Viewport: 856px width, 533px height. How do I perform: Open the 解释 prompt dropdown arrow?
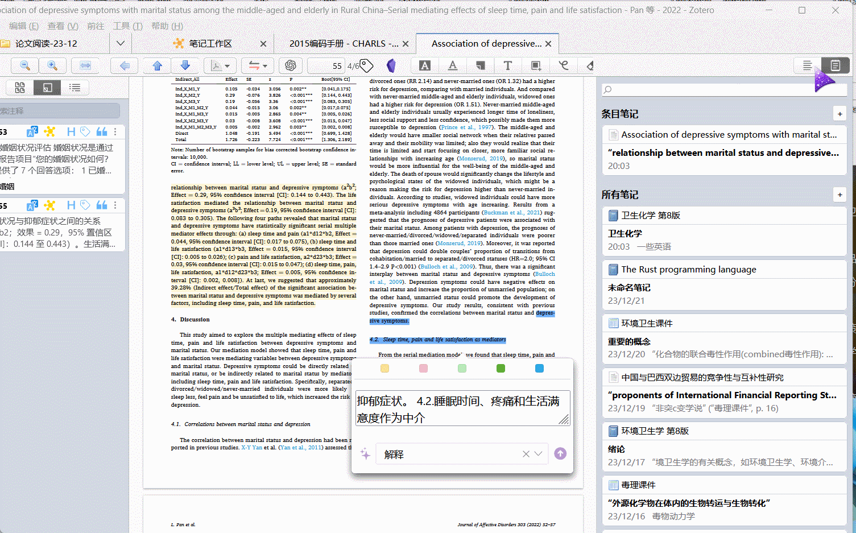(x=539, y=453)
